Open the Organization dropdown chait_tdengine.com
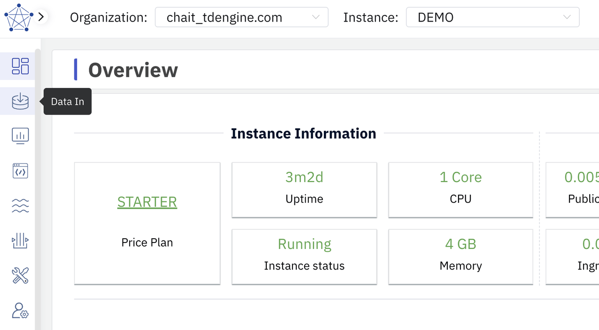The image size is (599, 330). coord(241,18)
